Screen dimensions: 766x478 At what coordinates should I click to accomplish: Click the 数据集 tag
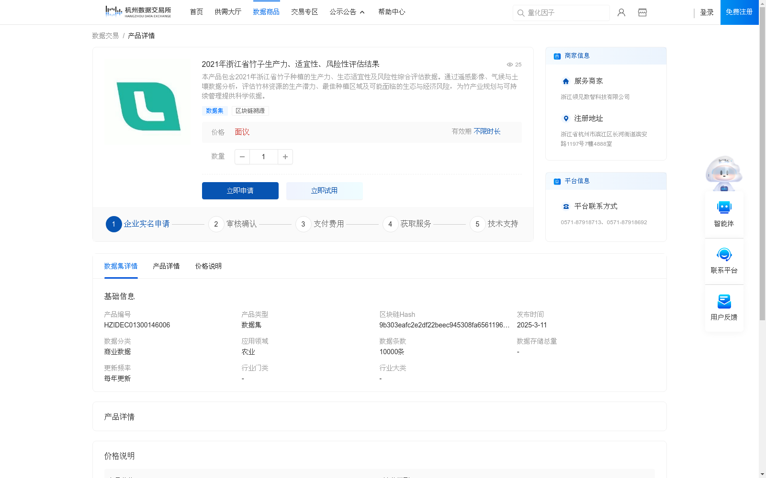click(x=214, y=111)
